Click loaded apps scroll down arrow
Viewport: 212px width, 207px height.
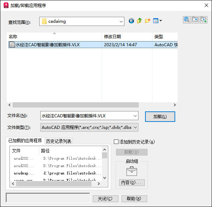(x=104, y=178)
